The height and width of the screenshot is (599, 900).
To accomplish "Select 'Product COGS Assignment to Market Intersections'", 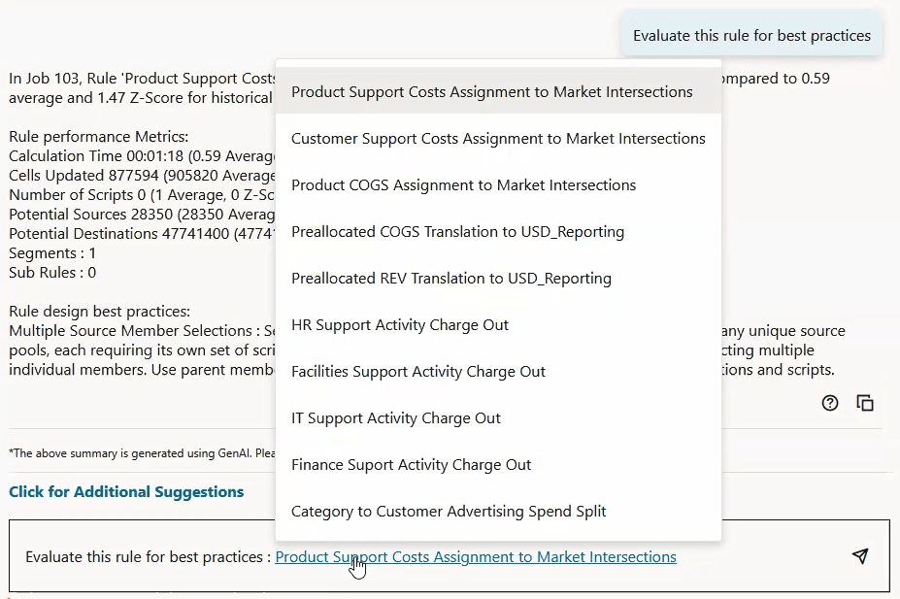I will [x=465, y=184].
